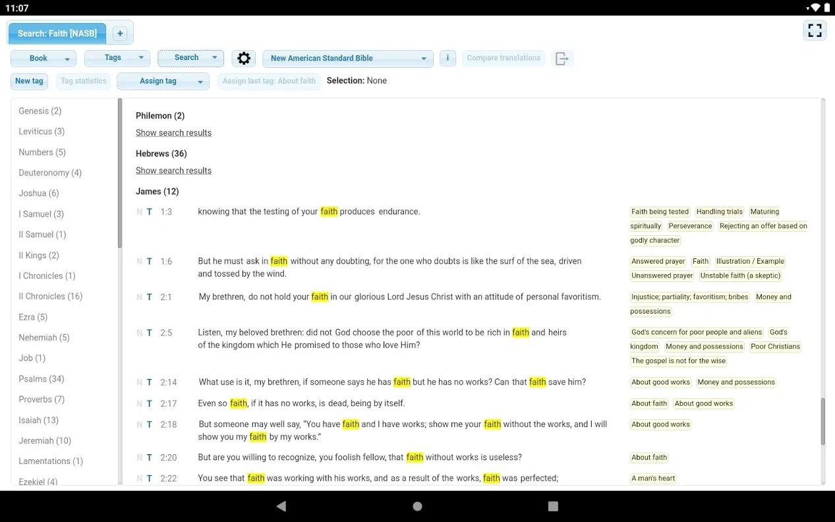Viewport: 835px width, 522px height.
Task: Tap Android home navigation button
Action: [x=417, y=506]
